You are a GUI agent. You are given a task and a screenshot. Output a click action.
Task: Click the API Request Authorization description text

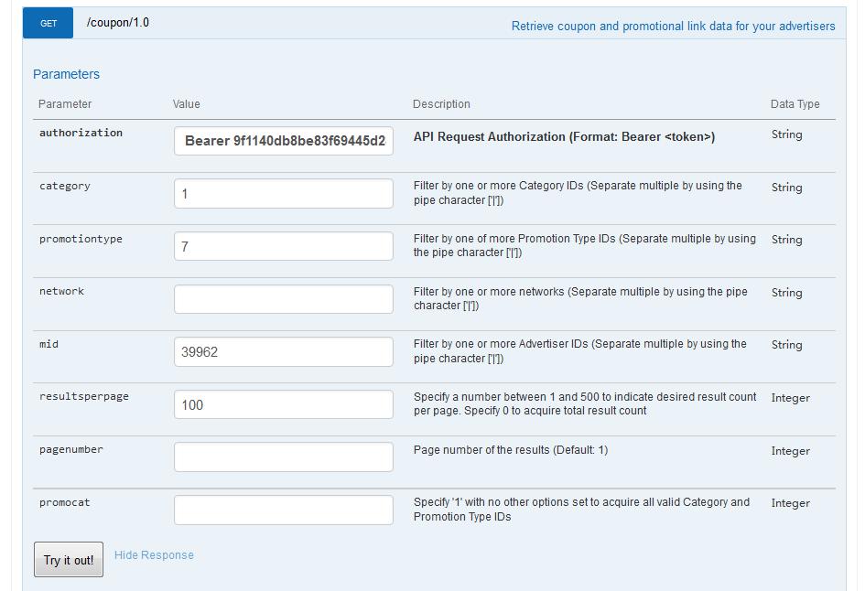[564, 137]
